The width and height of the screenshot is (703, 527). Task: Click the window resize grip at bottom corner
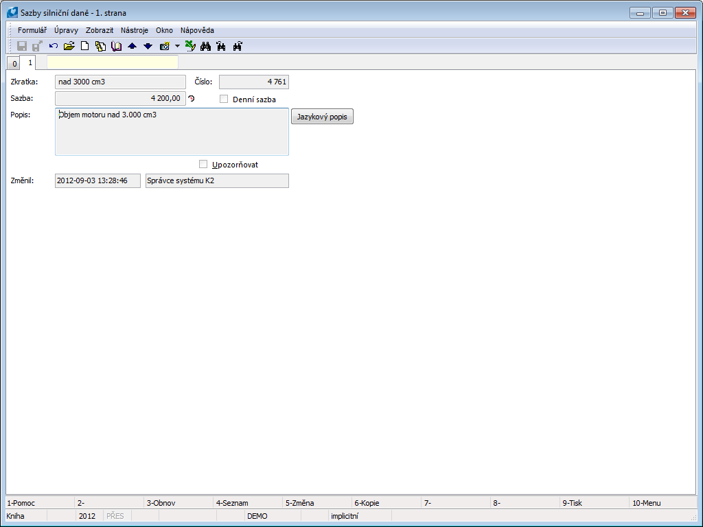click(693, 517)
